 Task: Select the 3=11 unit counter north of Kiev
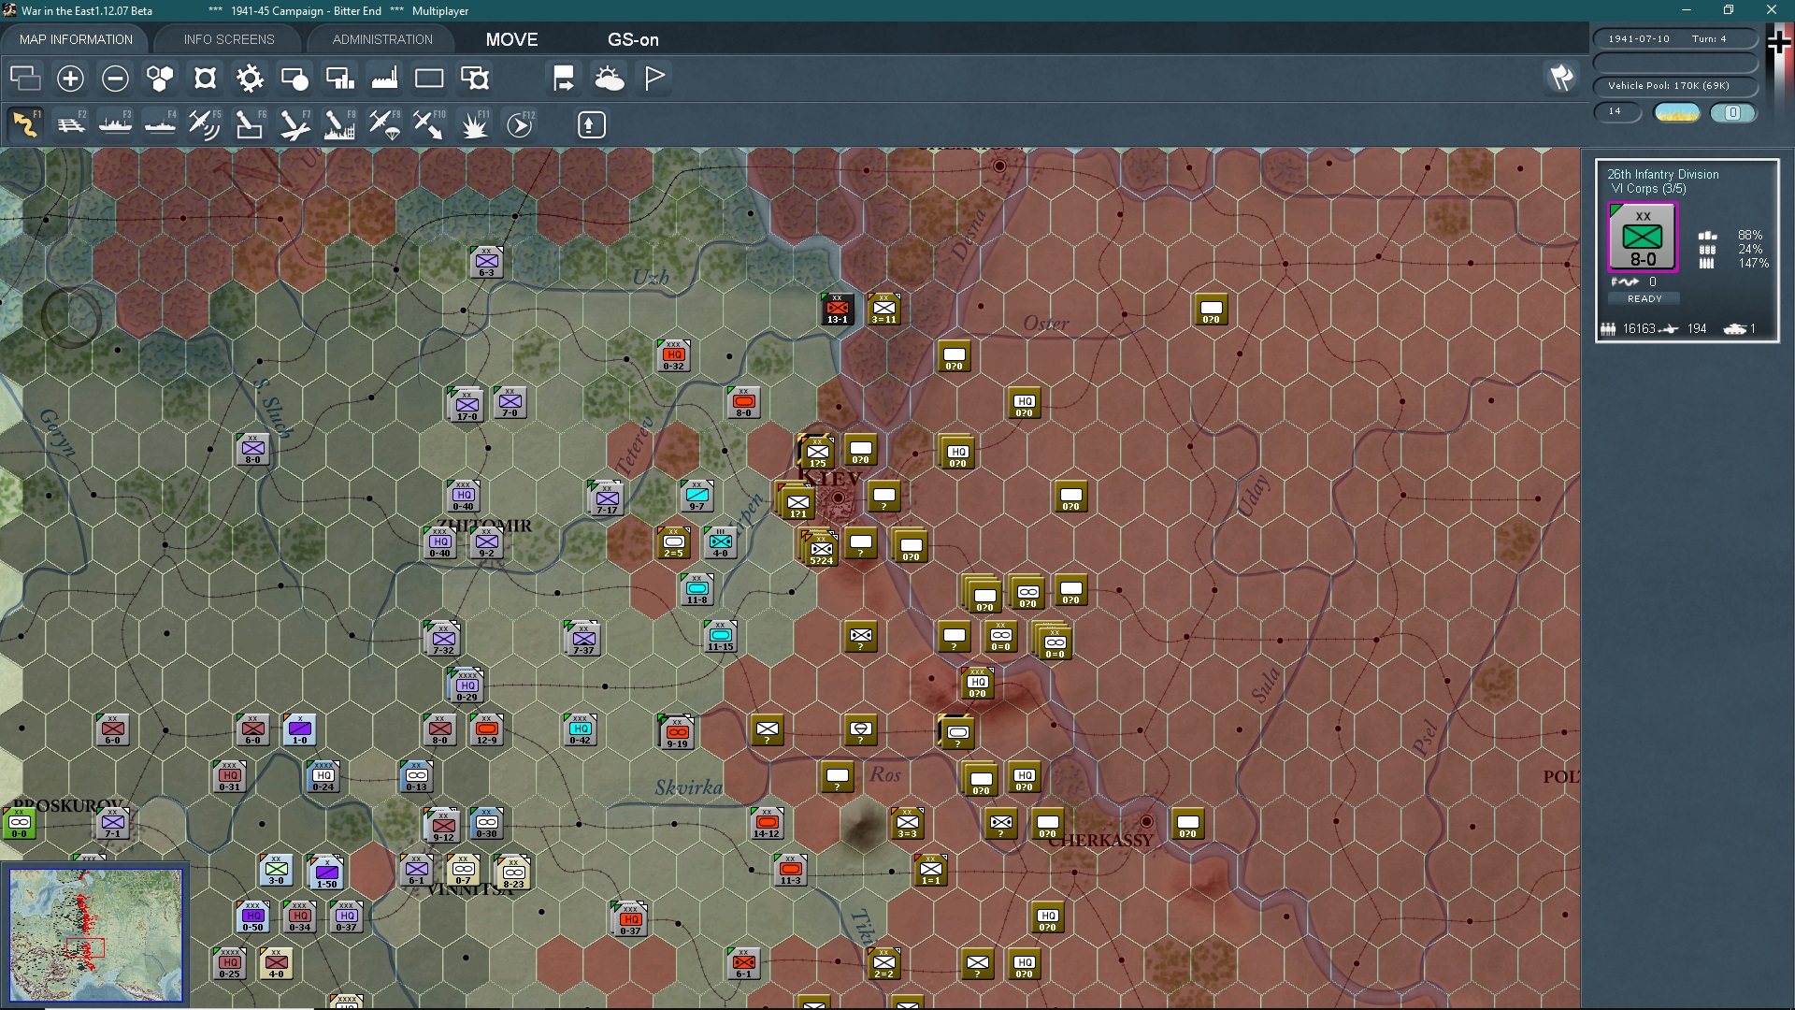883,309
